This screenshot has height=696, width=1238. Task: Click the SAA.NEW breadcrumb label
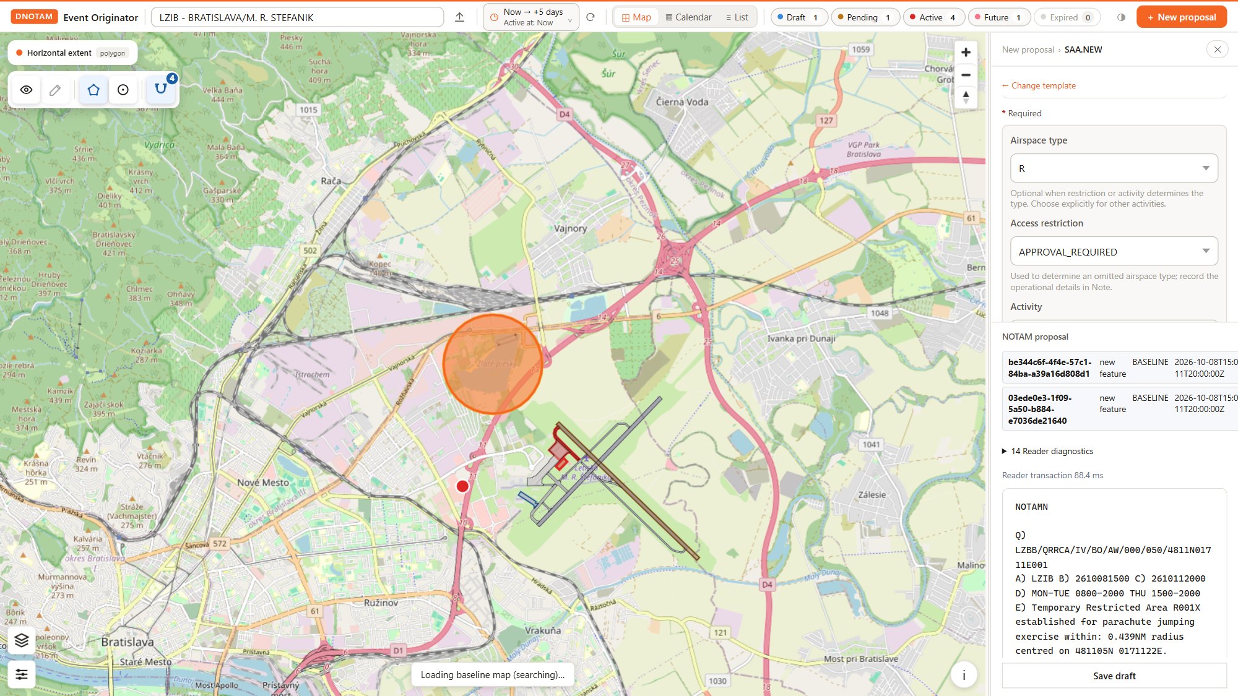[1083, 49]
